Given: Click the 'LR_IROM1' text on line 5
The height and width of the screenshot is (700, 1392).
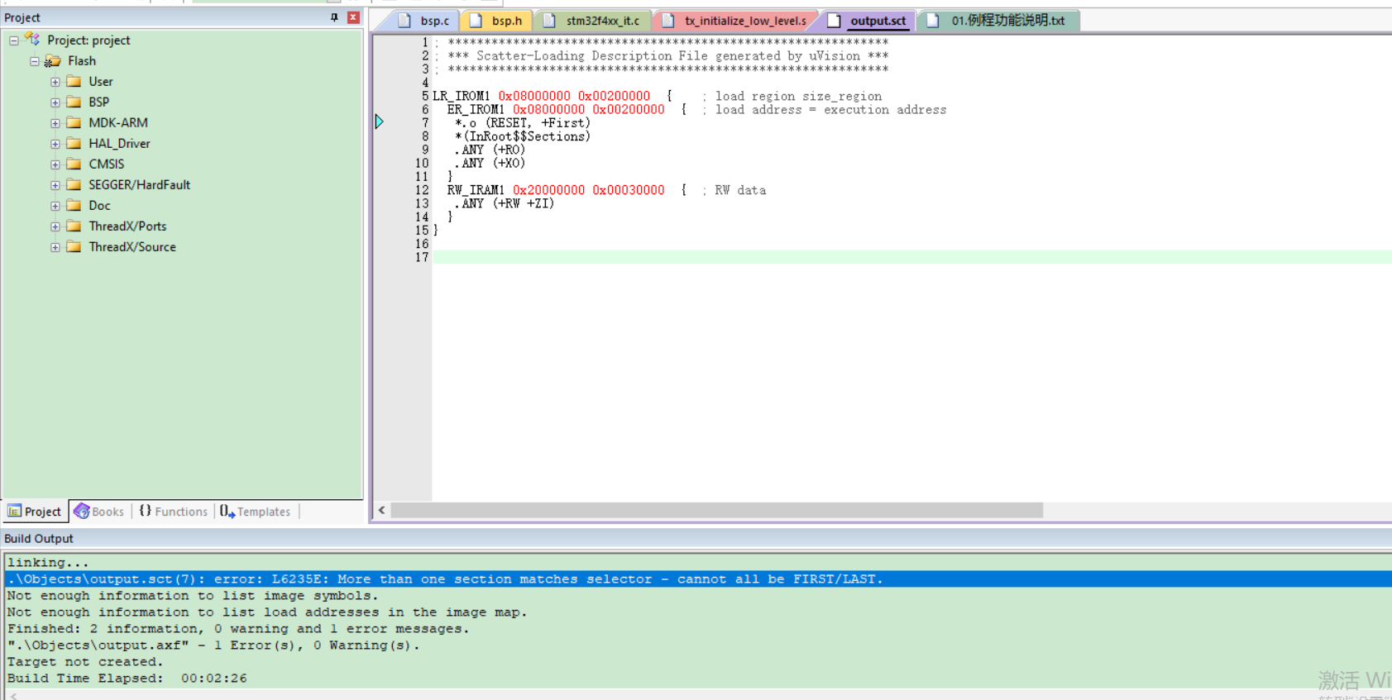Looking at the screenshot, I should [462, 97].
